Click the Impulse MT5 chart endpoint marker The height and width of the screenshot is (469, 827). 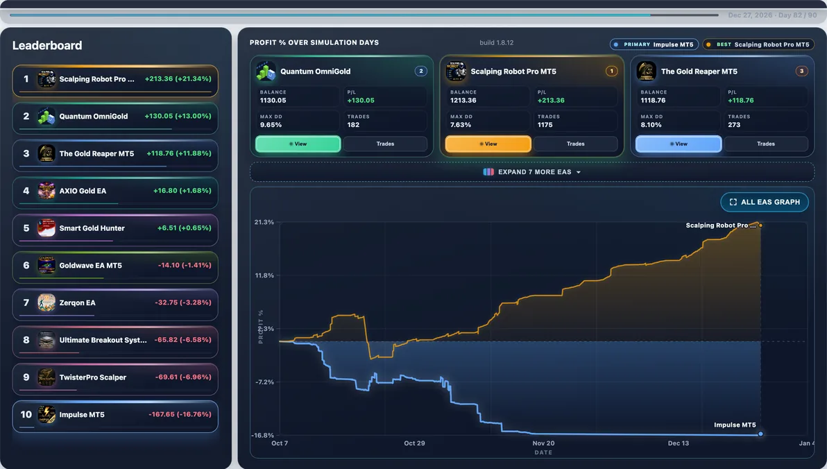[x=760, y=434]
